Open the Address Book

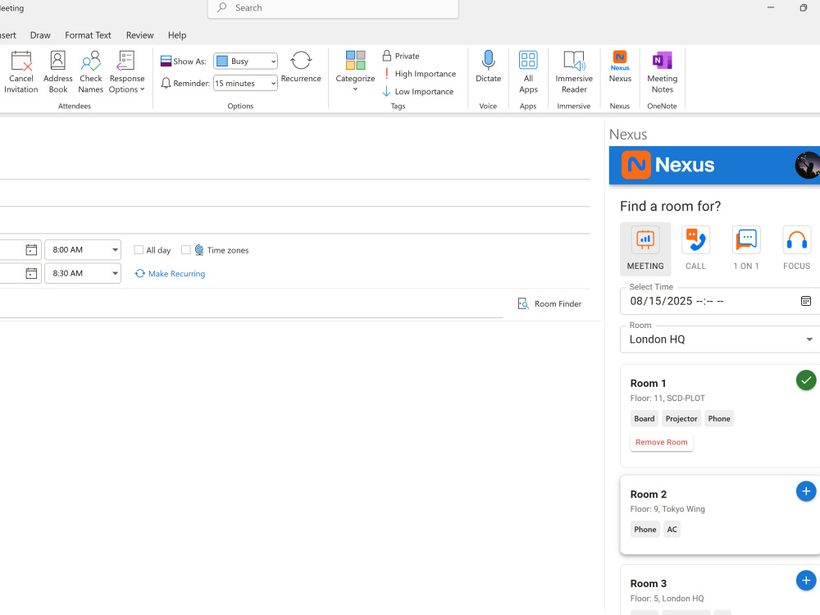point(57,72)
